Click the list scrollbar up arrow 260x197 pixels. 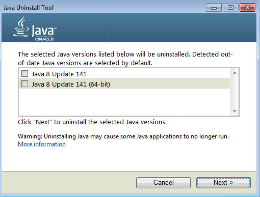[x=235, y=73]
